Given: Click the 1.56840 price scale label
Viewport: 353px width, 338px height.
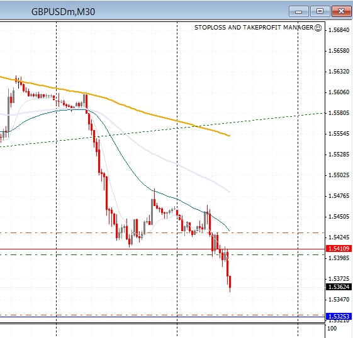Looking at the screenshot, I should coord(339,30).
